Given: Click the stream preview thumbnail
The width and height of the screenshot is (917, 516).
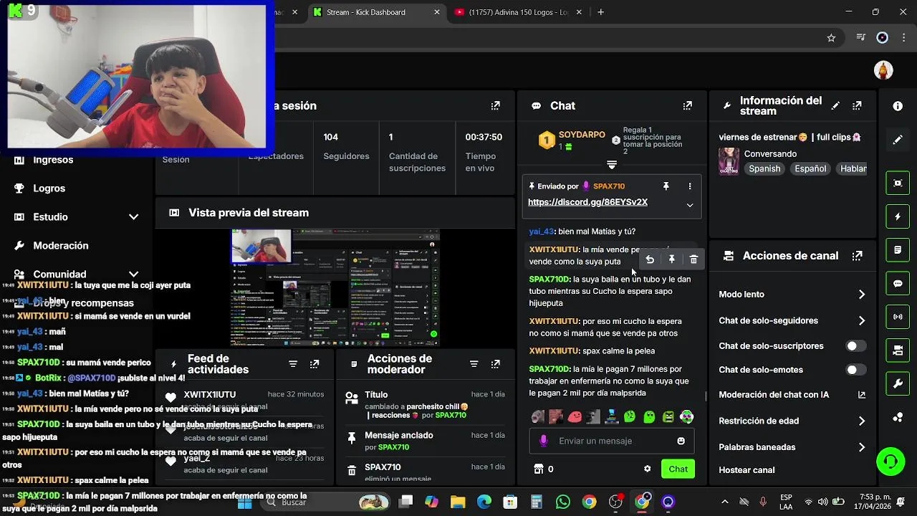Looking at the screenshot, I should coord(335,287).
